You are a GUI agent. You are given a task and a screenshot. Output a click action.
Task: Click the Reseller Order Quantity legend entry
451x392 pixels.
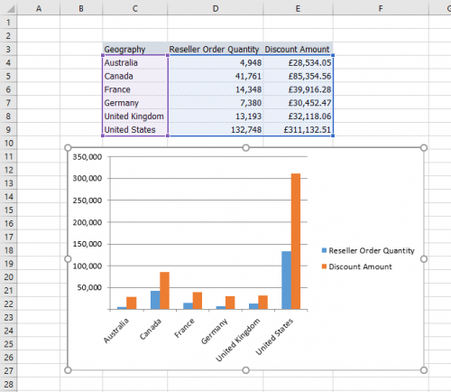368,250
